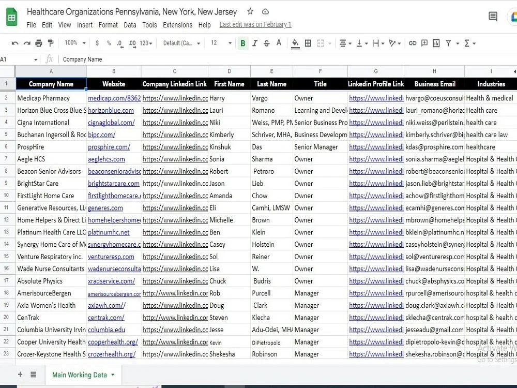Undo the last action

[15, 43]
